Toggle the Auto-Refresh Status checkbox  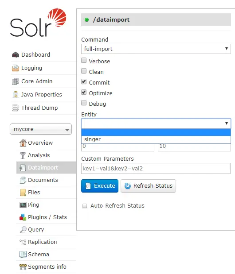(85, 206)
